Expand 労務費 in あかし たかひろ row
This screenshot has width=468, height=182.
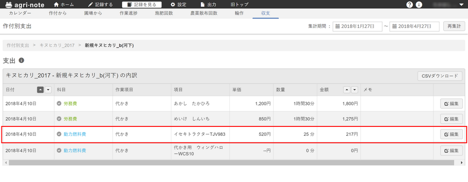point(59,104)
